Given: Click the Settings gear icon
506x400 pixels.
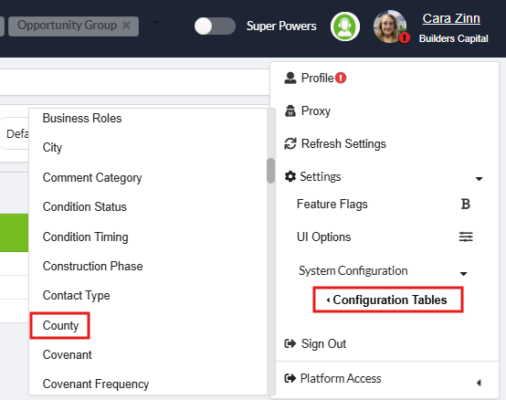Looking at the screenshot, I should click(x=290, y=176).
